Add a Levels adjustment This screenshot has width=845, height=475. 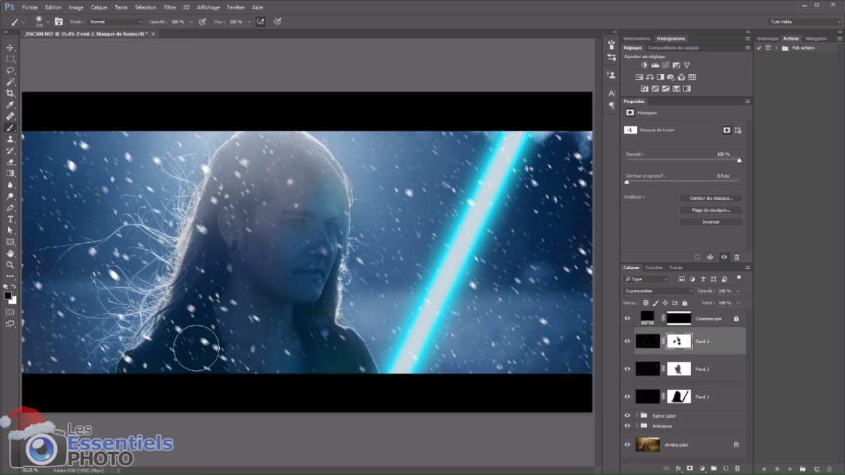click(x=655, y=65)
